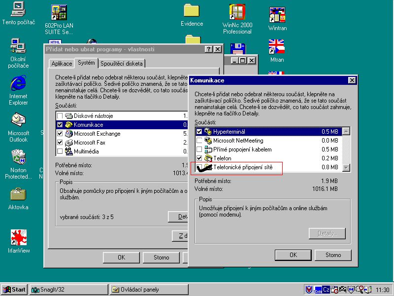The height and width of the screenshot is (296, 394).
Task: Check the Microsoft NetMeeting checkbox
Action: click(199, 141)
